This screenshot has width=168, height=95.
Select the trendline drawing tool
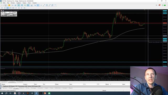click(x=44, y=5)
